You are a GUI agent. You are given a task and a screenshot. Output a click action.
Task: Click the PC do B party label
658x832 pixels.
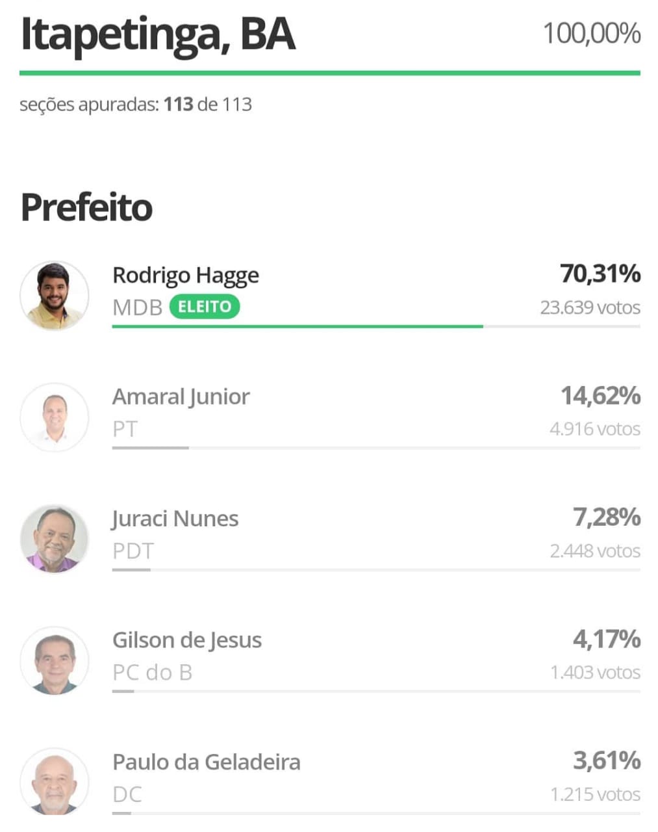click(x=153, y=672)
